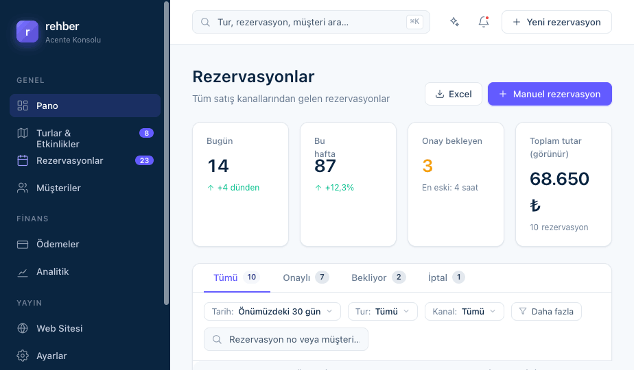Click the funnel filter icon in Daha fazla
Viewport: 634px width, 370px height.
(x=523, y=312)
